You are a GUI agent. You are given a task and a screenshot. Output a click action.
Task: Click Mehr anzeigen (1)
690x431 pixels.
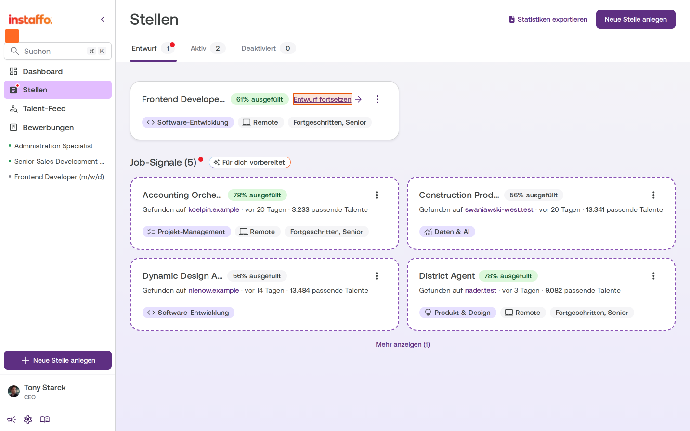(x=403, y=344)
